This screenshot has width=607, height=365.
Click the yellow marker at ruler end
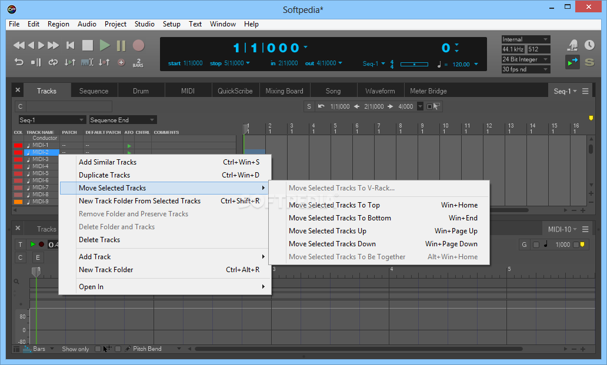pos(591,118)
